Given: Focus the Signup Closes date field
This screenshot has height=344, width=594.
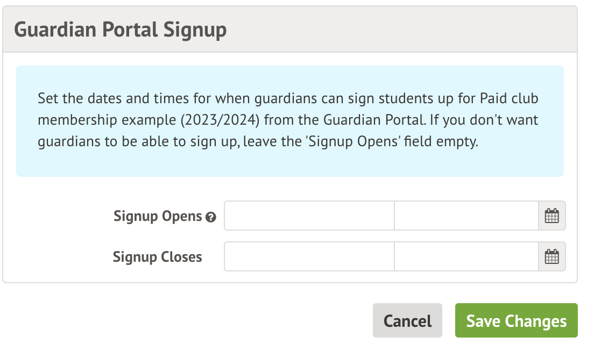Looking at the screenshot, I should pyautogui.click(x=309, y=257).
